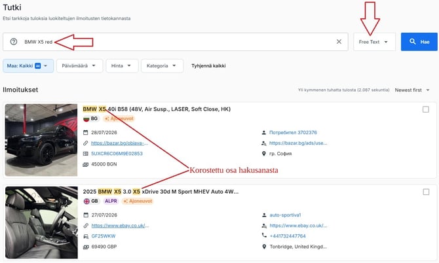Click the Ajoneuvot tag on the GB listing
The height and width of the screenshot is (263, 439).
point(138,201)
